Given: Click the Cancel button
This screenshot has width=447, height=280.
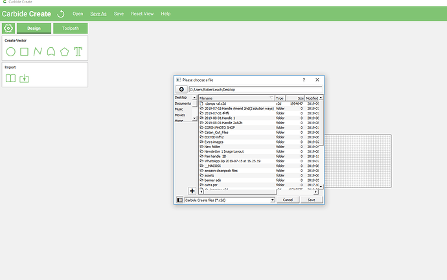Looking at the screenshot, I should click(x=288, y=200).
